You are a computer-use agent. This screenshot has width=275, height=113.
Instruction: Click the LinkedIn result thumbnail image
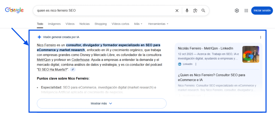pos(251,54)
